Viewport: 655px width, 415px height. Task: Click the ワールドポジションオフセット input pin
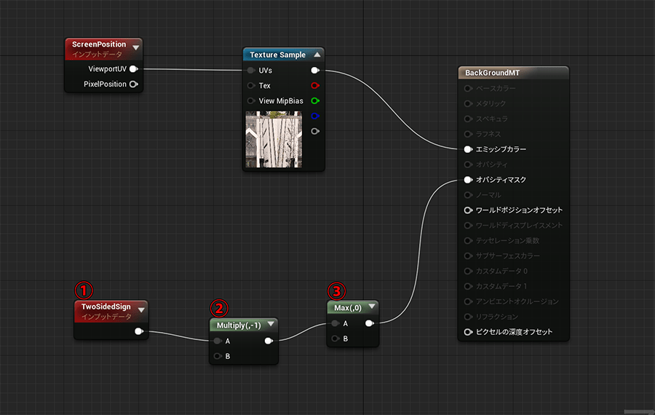click(x=468, y=210)
